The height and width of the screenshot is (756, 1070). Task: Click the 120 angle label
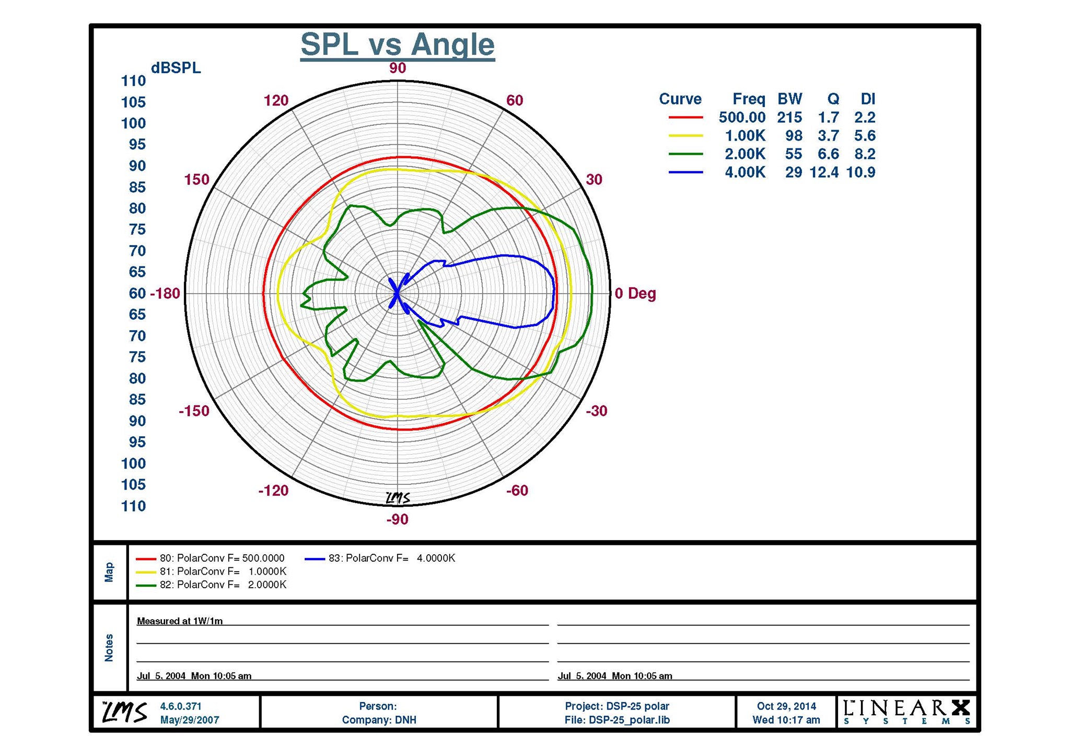pyautogui.click(x=276, y=100)
